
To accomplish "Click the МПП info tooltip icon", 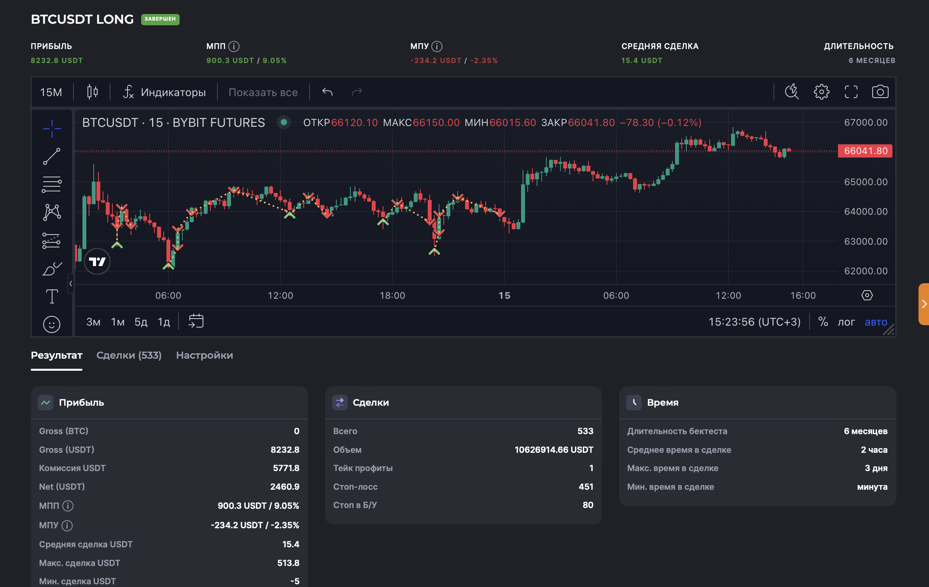I will 233,46.
